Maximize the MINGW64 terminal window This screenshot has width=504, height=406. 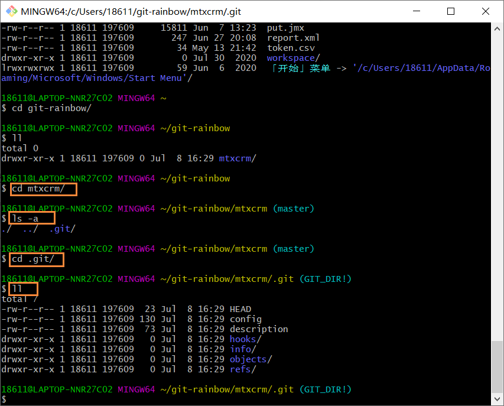(x=451, y=11)
